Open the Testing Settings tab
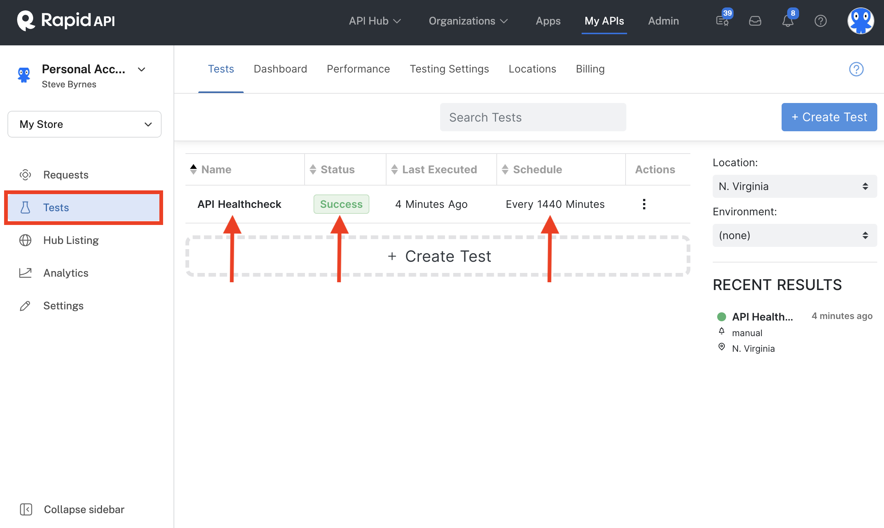The height and width of the screenshot is (528, 884). [x=449, y=69]
